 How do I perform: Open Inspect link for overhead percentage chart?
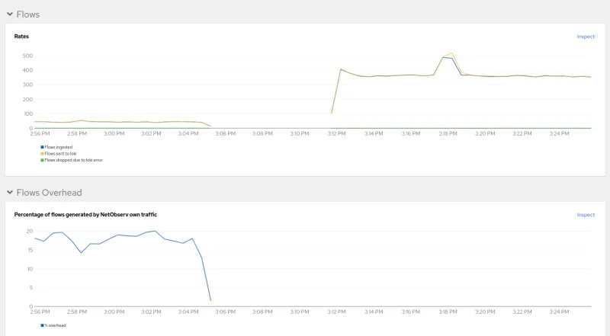click(x=586, y=215)
